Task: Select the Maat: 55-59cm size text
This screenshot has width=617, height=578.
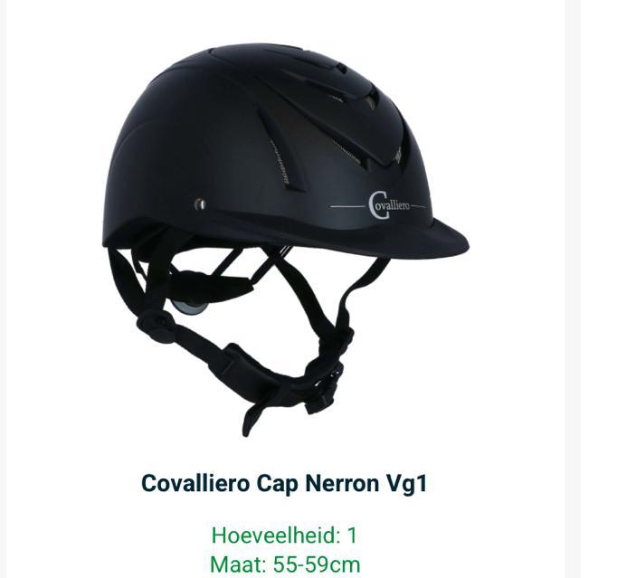Action: point(285,564)
